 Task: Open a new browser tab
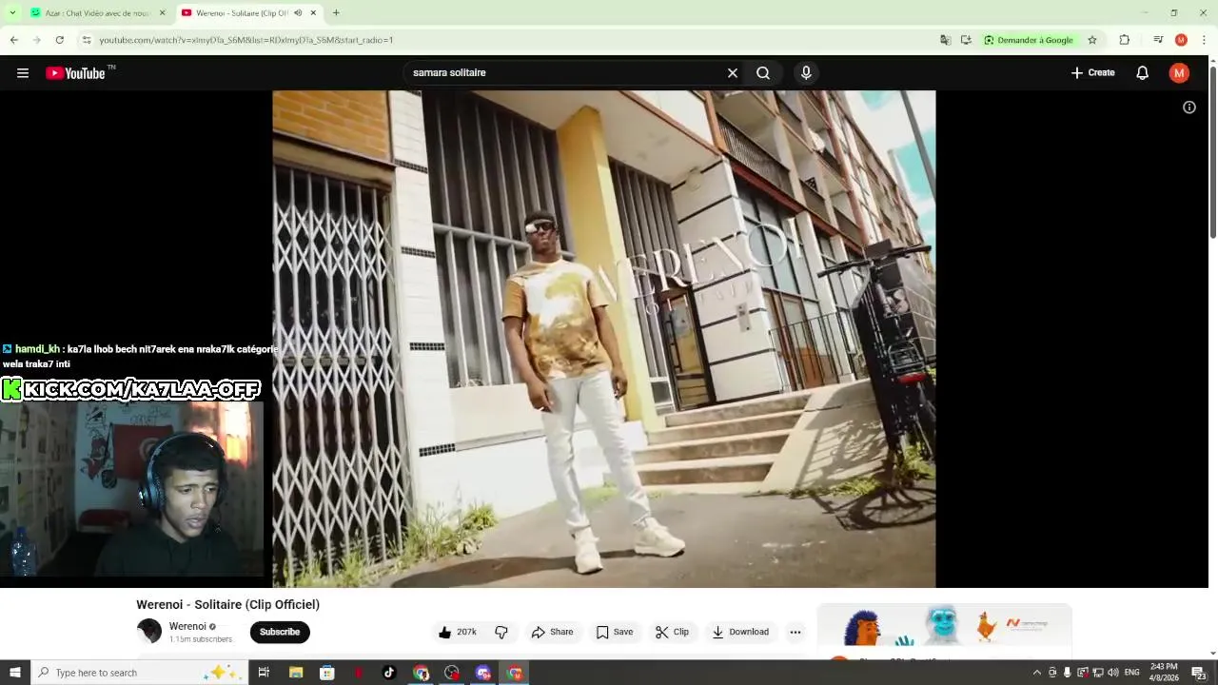click(x=336, y=13)
